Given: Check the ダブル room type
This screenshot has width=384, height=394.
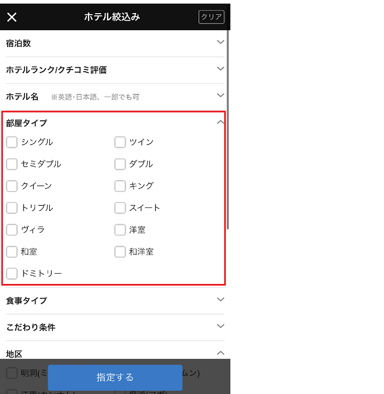Looking at the screenshot, I should tap(120, 164).
